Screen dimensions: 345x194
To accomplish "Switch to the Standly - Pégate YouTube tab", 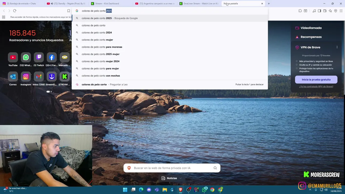I will pos(66,4).
